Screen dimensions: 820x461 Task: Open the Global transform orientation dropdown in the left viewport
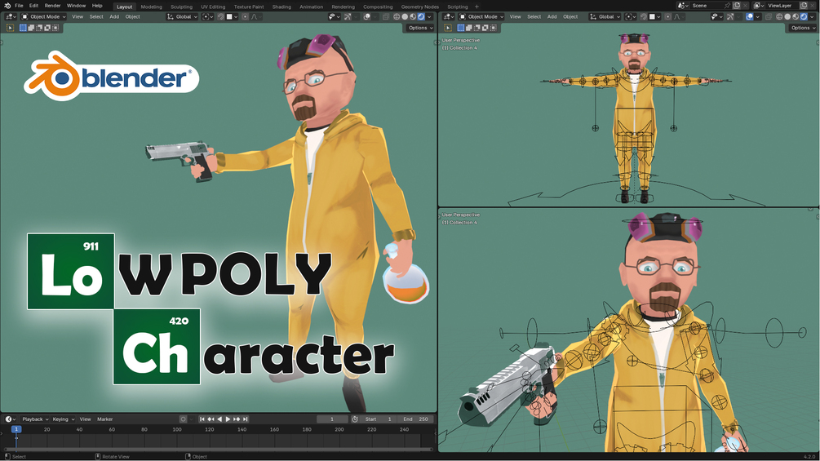pos(182,16)
